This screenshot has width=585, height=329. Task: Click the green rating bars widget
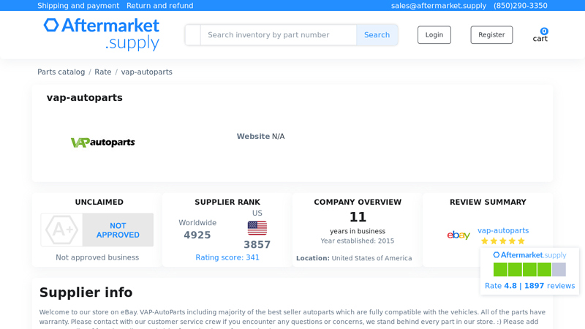[x=529, y=270]
